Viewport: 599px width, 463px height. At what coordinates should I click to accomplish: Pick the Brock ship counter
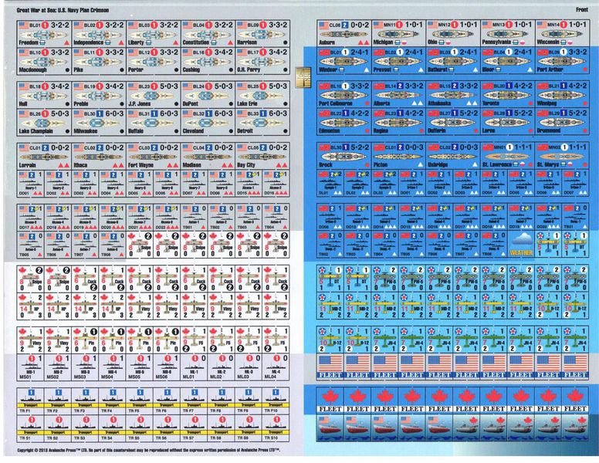pos(343,156)
